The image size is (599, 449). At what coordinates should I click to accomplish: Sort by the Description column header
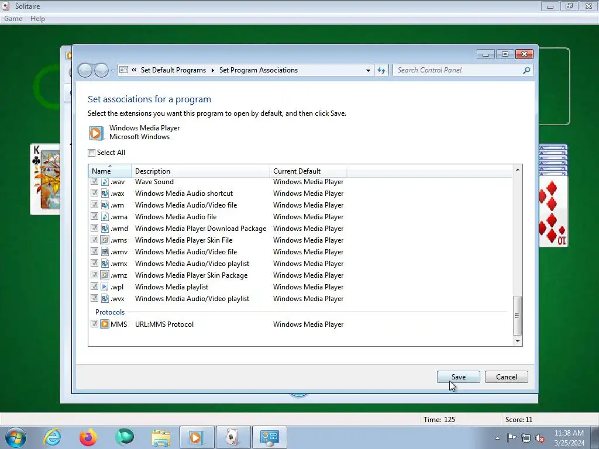click(x=200, y=171)
